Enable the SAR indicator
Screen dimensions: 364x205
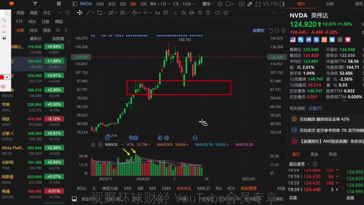[x=127, y=188]
